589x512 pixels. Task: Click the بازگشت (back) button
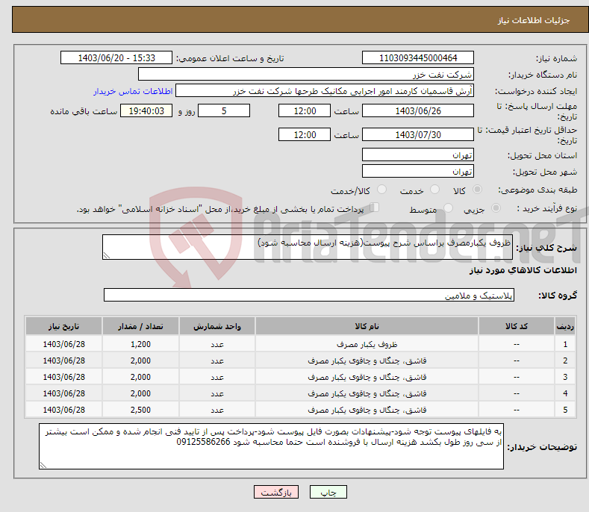click(276, 492)
